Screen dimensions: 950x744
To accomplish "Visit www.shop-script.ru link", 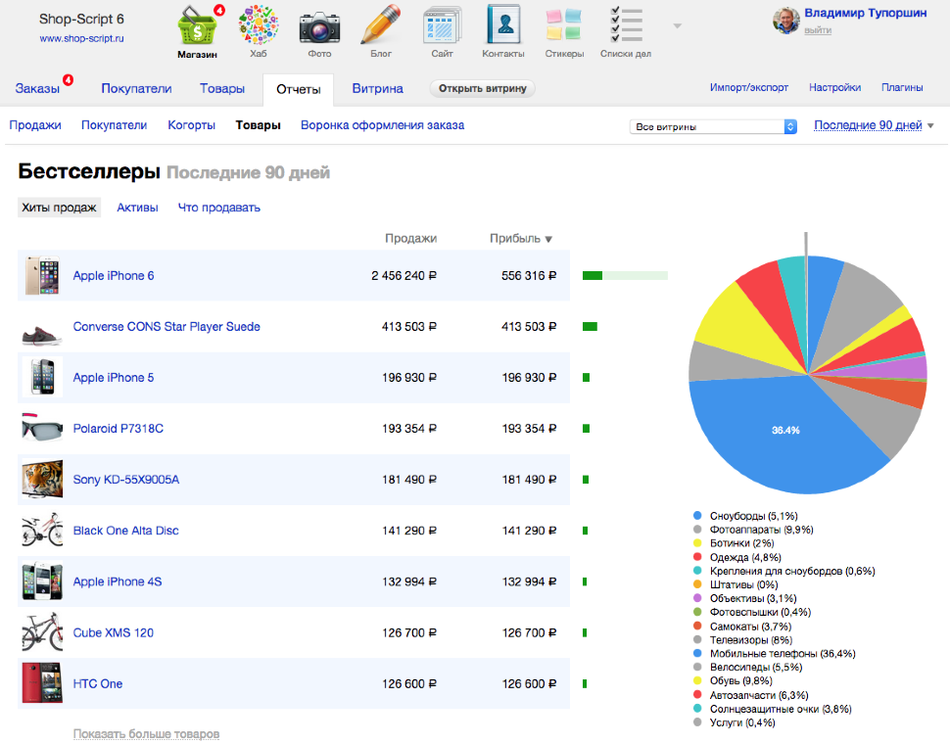I will click(82, 38).
